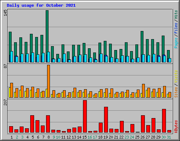This screenshot has height=141, width=180.
Task: Click day label 22 on the x-axis
Action: pos(121,137)
